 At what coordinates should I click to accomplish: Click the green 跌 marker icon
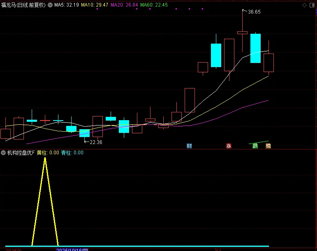[255, 146]
